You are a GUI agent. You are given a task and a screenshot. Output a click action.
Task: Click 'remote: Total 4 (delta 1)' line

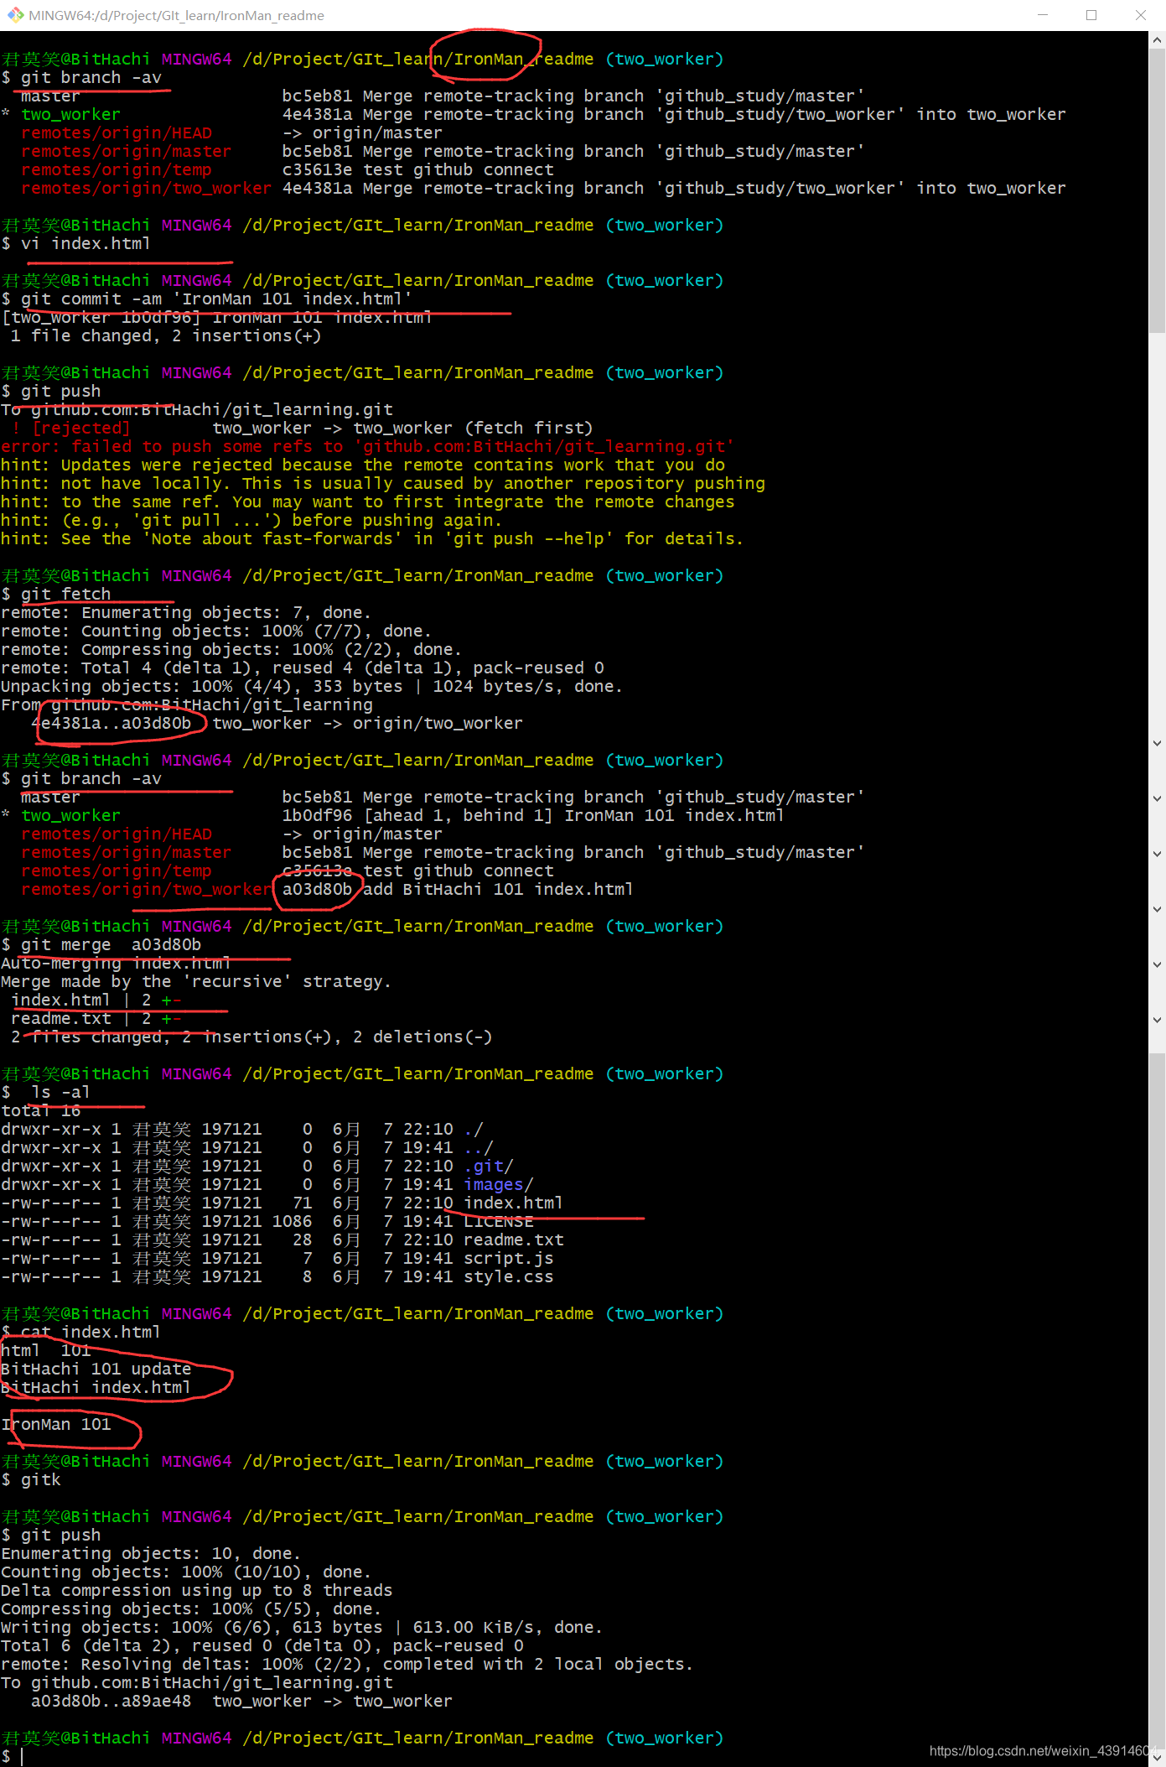[x=303, y=668]
